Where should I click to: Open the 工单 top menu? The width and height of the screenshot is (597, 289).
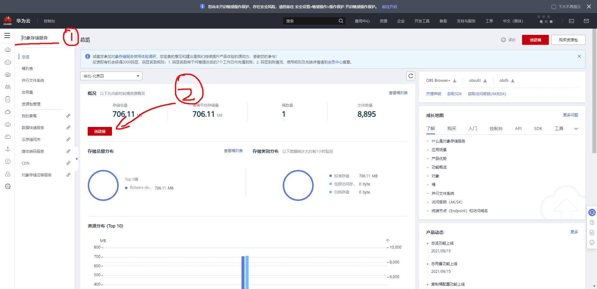click(x=489, y=21)
